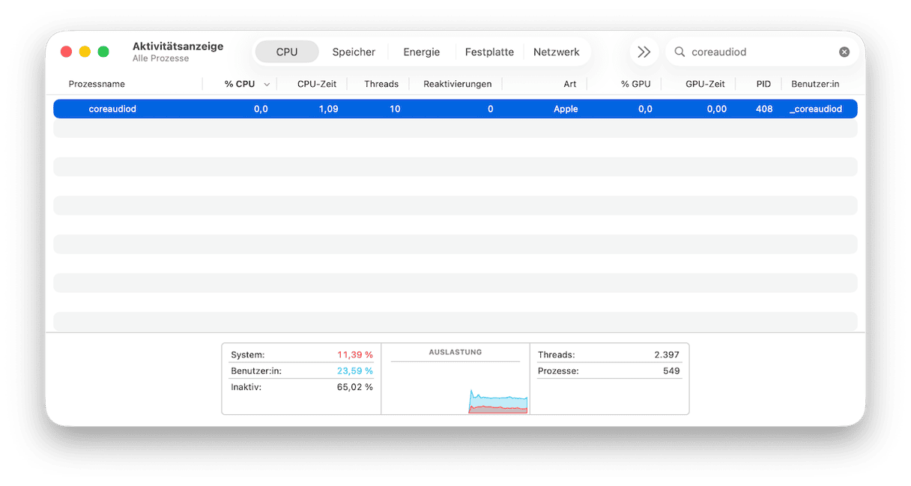Image resolution: width=911 pixels, height=486 pixels.
Task: Sort by Prozessname column header
Action: click(x=97, y=84)
